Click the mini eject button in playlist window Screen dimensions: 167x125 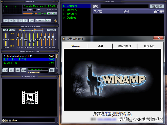[x=39, y=72]
